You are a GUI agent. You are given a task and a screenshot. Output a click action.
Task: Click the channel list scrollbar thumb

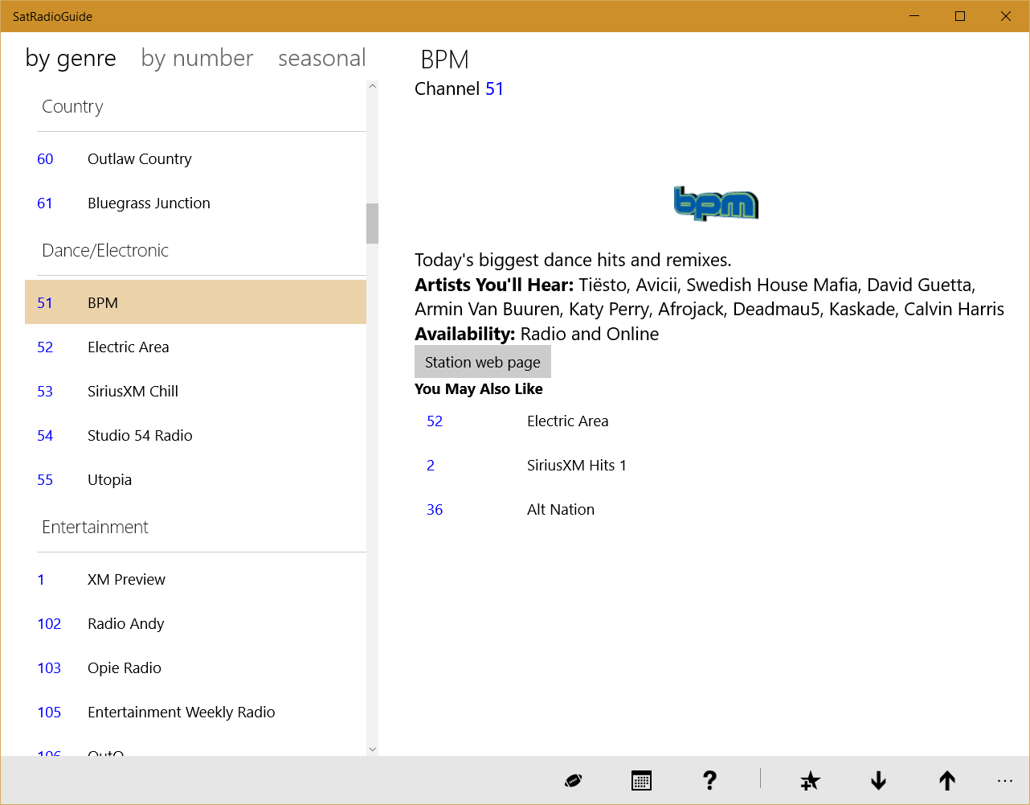coord(372,223)
